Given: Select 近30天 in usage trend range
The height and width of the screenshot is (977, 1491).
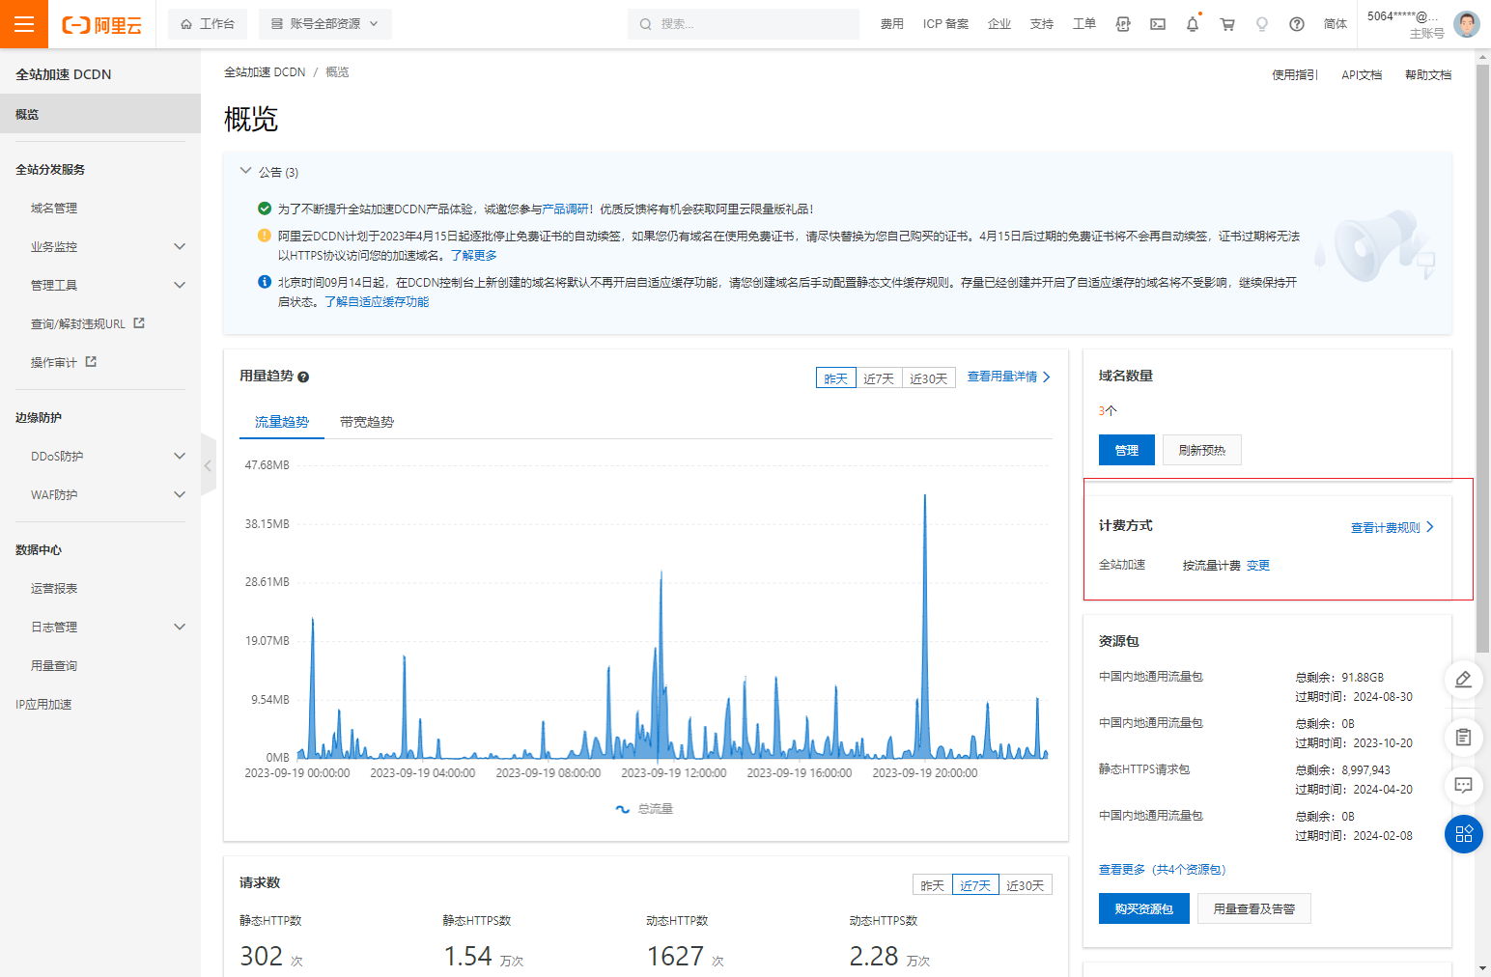Looking at the screenshot, I should click(928, 378).
